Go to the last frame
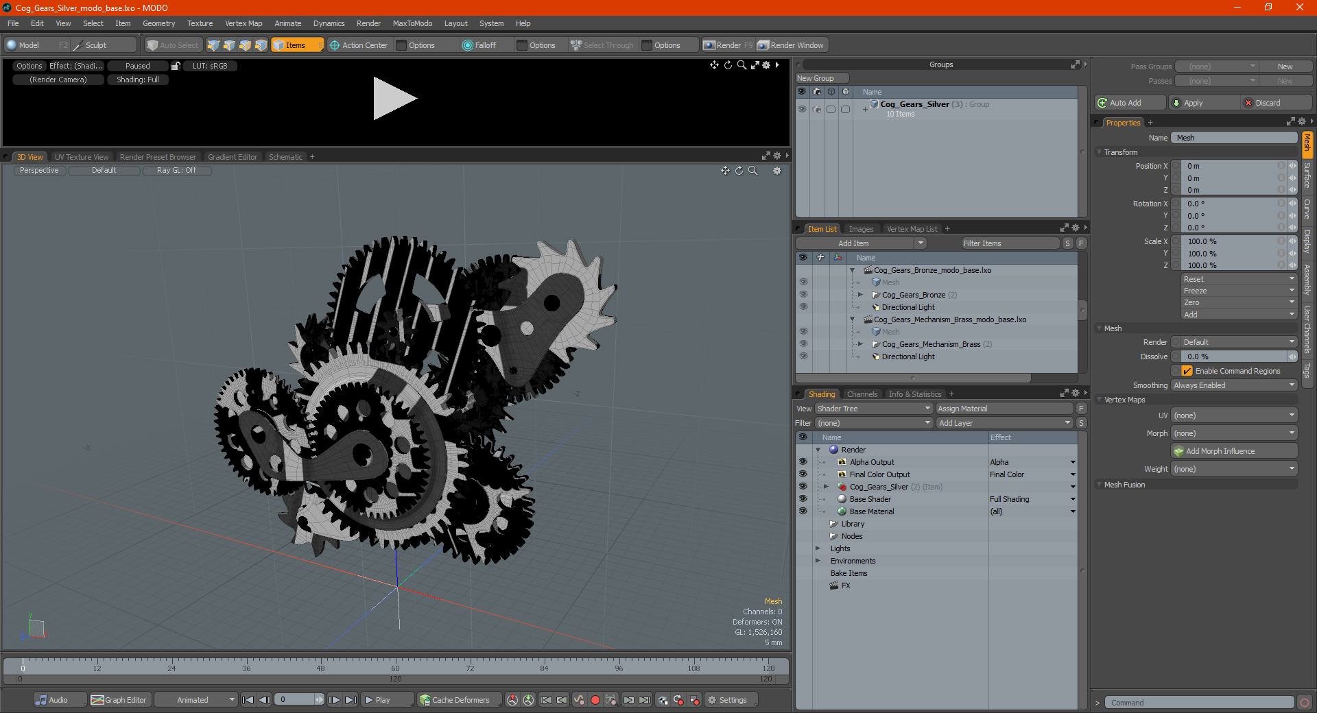 pos(351,700)
